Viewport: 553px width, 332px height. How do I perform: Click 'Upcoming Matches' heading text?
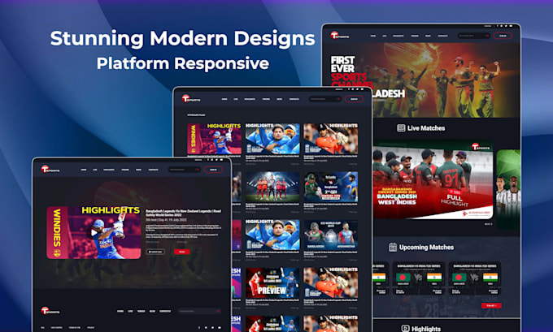(426, 247)
